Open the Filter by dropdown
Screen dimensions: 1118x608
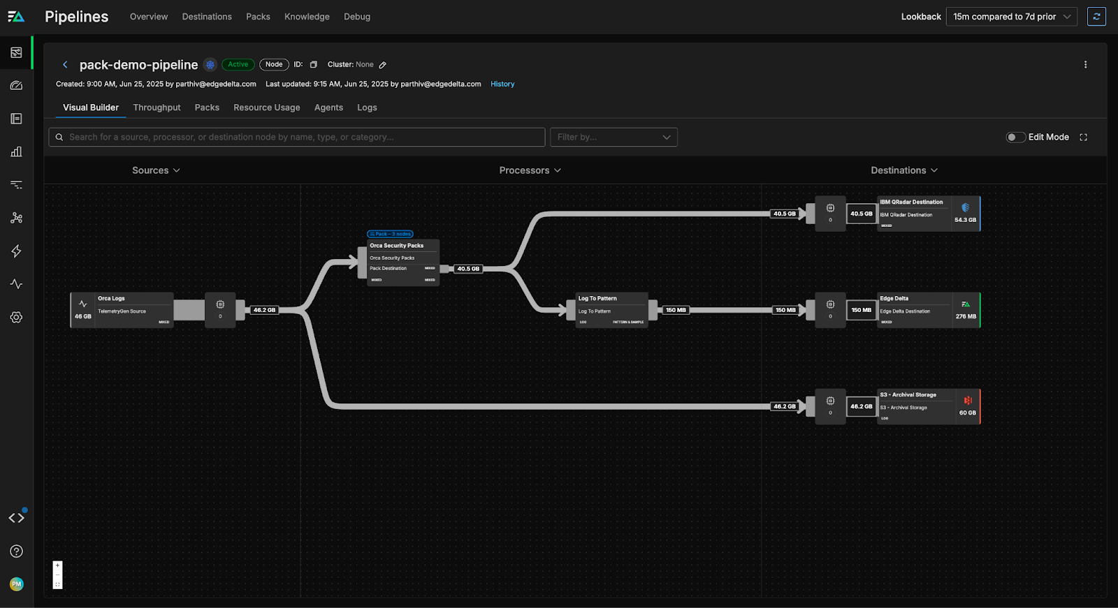pyautogui.click(x=614, y=138)
